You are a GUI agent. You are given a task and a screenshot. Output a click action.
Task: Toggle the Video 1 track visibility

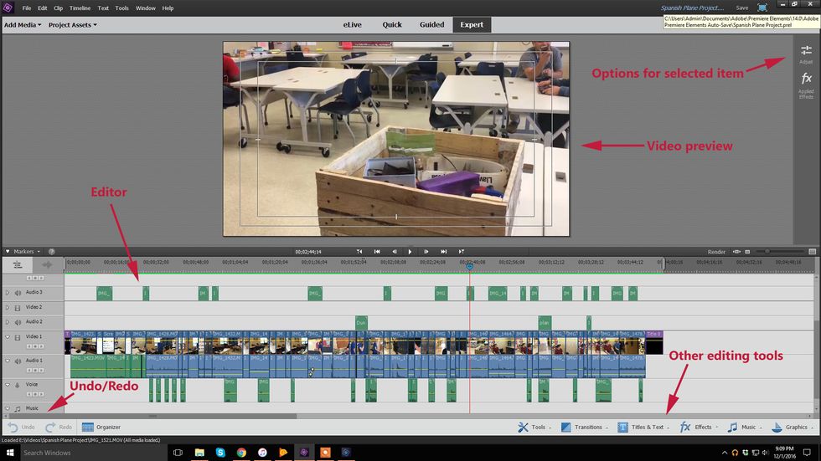(x=18, y=337)
